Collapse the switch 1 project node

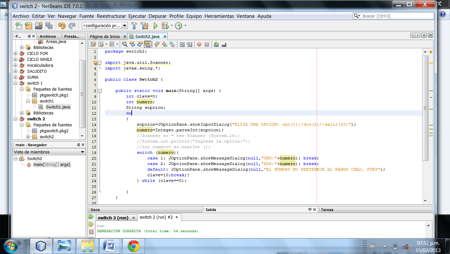pyautogui.click(x=16, y=83)
